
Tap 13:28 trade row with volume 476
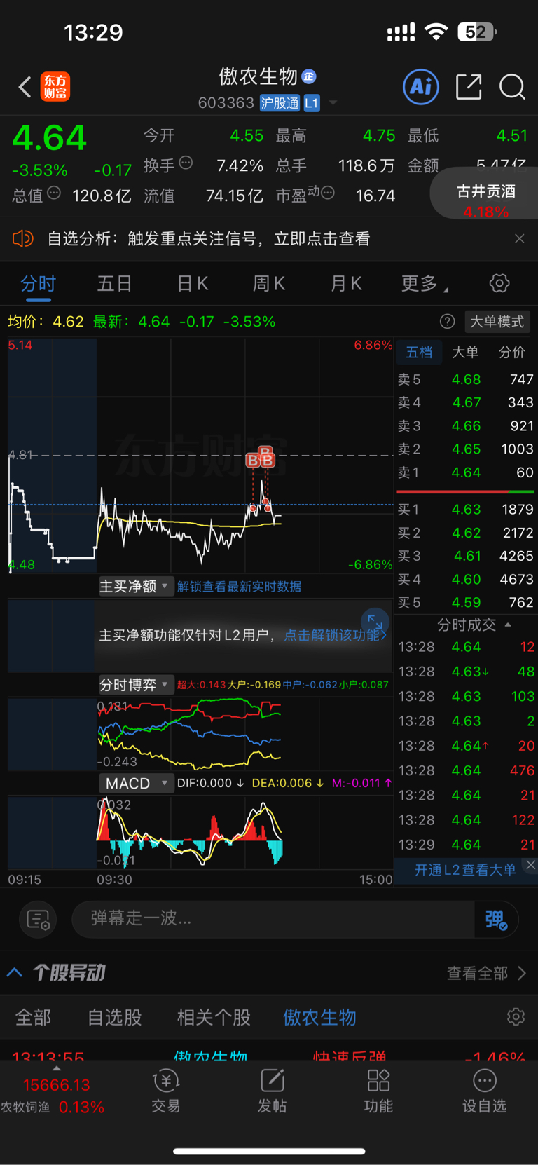coord(466,770)
